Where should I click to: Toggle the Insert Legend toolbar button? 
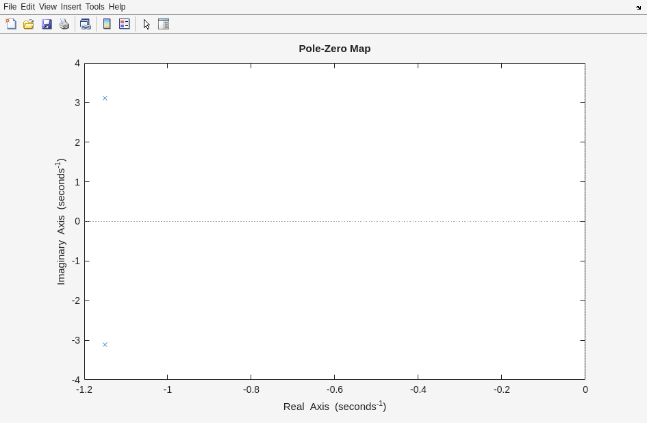coord(125,24)
